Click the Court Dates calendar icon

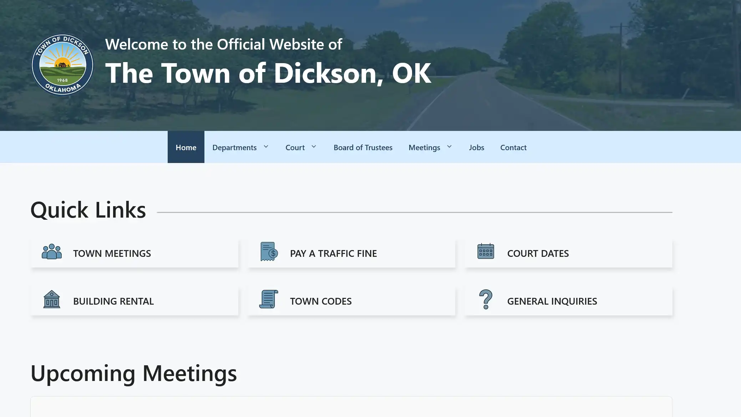click(x=486, y=251)
